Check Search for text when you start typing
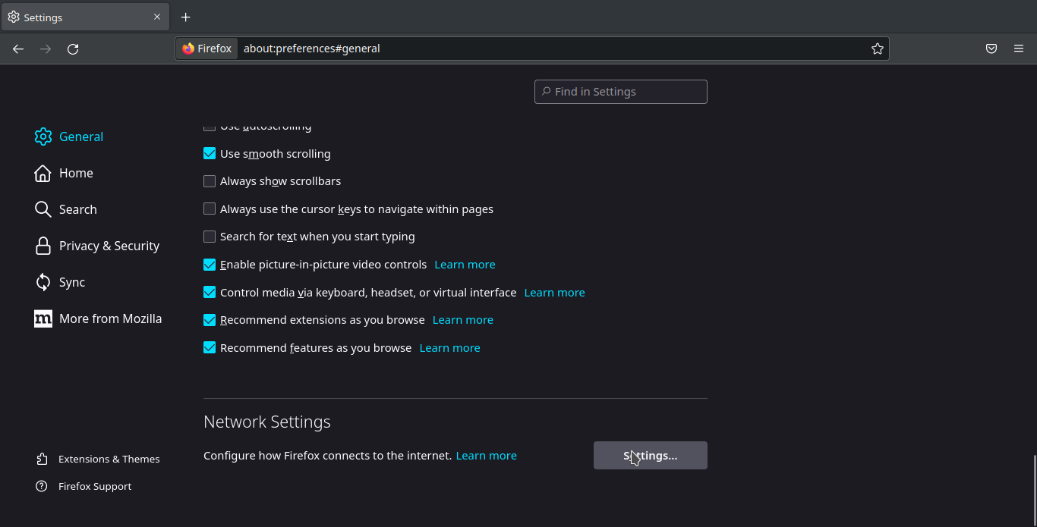 tap(210, 237)
